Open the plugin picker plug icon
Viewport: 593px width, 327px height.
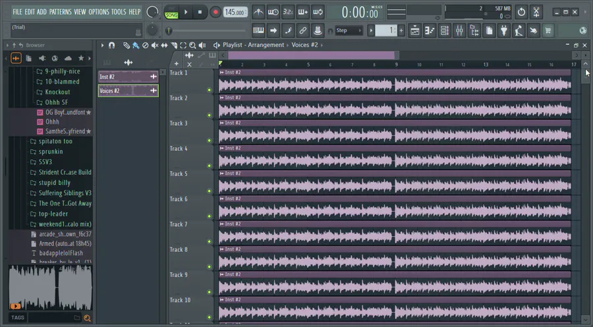[x=504, y=30]
